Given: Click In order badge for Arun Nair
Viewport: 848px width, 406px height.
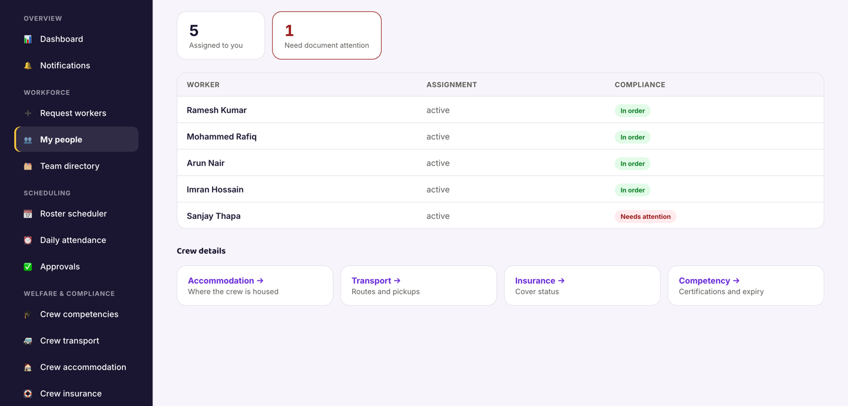Looking at the screenshot, I should [632, 164].
